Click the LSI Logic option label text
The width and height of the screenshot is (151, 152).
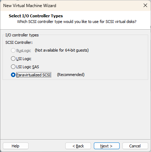[24, 59]
